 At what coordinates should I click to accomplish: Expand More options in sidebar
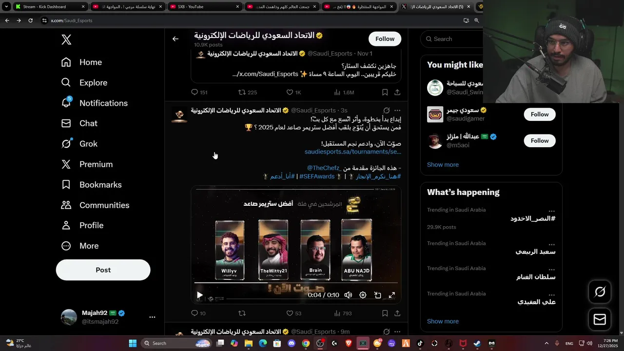pos(79,246)
